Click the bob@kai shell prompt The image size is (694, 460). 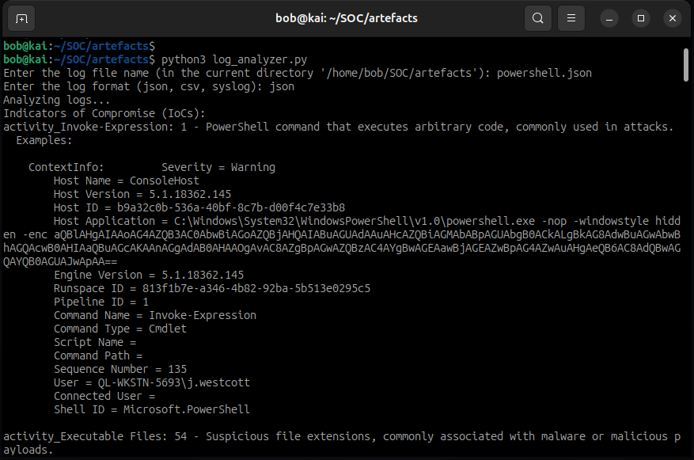(x=24, y=45)
